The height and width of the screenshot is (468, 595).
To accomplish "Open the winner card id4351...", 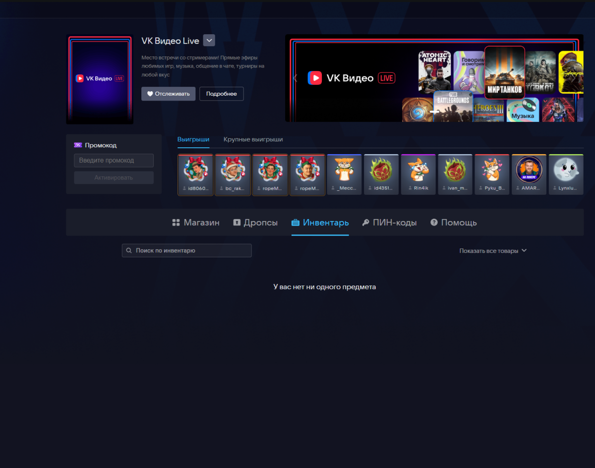I will click(381, 175).
